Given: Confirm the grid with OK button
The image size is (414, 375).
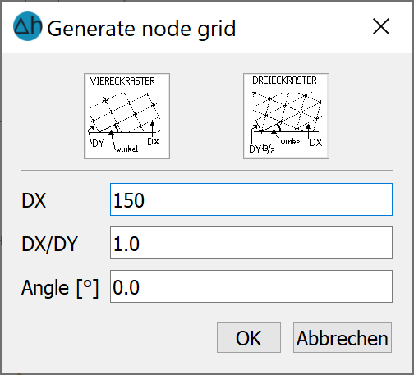Looking at the screenshot, I should 249,337.
